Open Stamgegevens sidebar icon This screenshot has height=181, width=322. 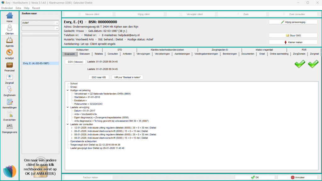(x=9, y=128)
